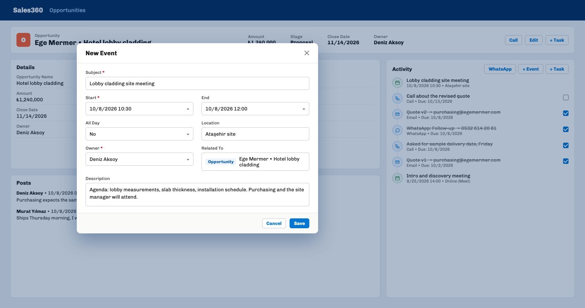This screenshot has width=585, height=308.
Task: Click the Call button in the header
Action: (x=513, y=40)
